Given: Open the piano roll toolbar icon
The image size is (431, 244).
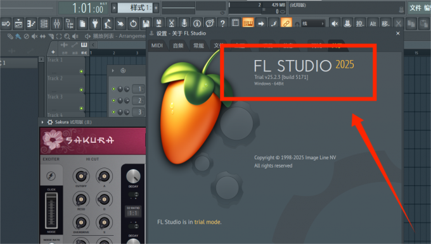Looking at the screenshot, I should (31, 23).
